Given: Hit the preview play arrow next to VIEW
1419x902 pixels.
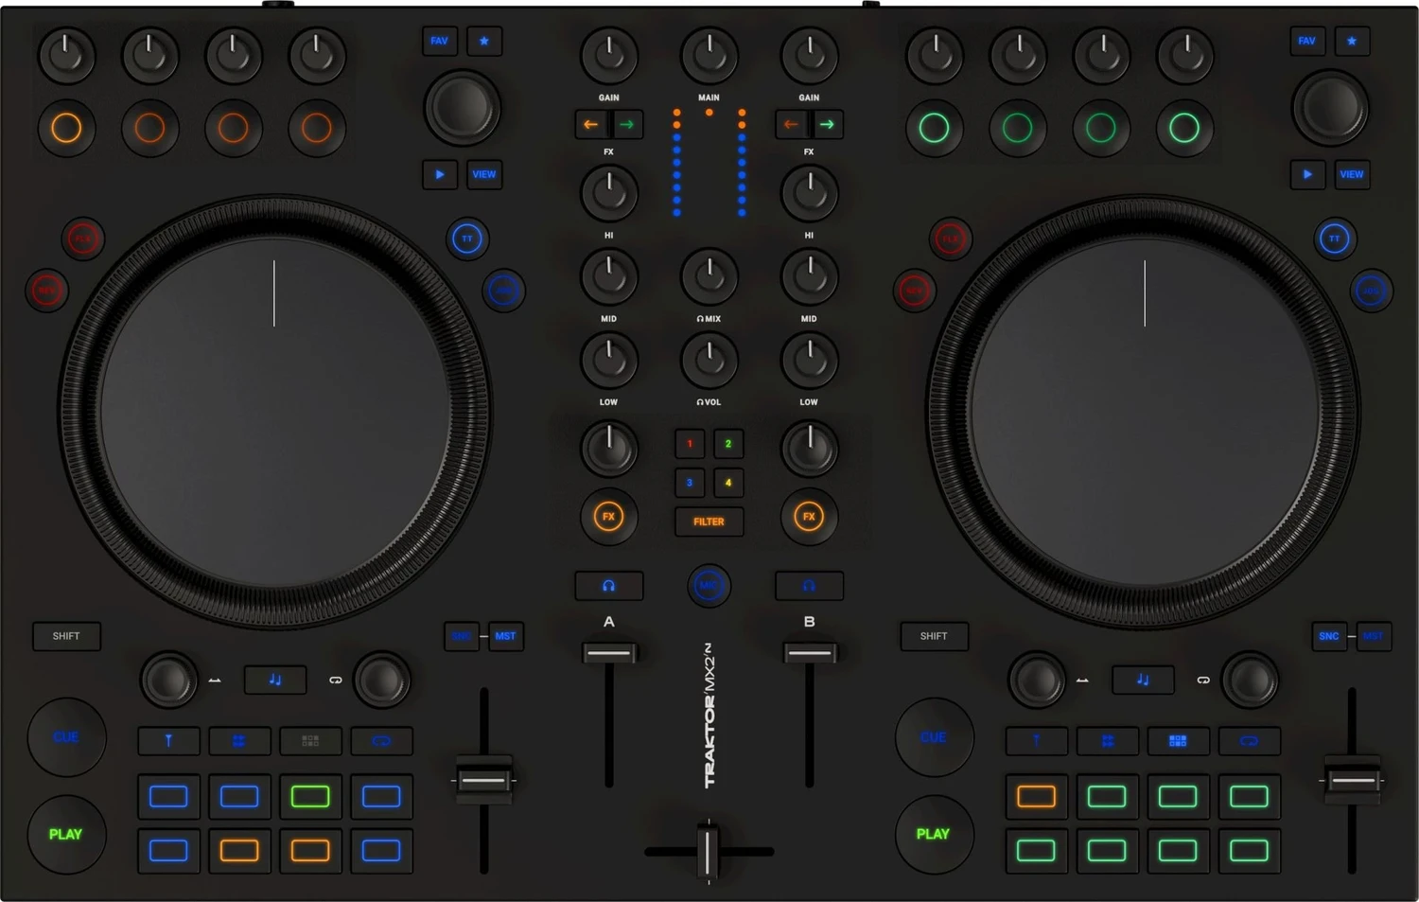Looking at the screenshot, I should coord(439,174).
